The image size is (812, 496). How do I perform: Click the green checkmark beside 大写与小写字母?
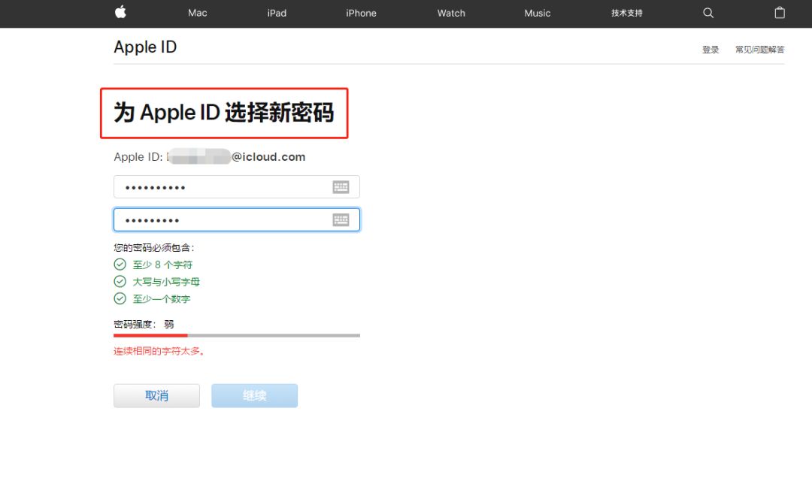point(120,281)
